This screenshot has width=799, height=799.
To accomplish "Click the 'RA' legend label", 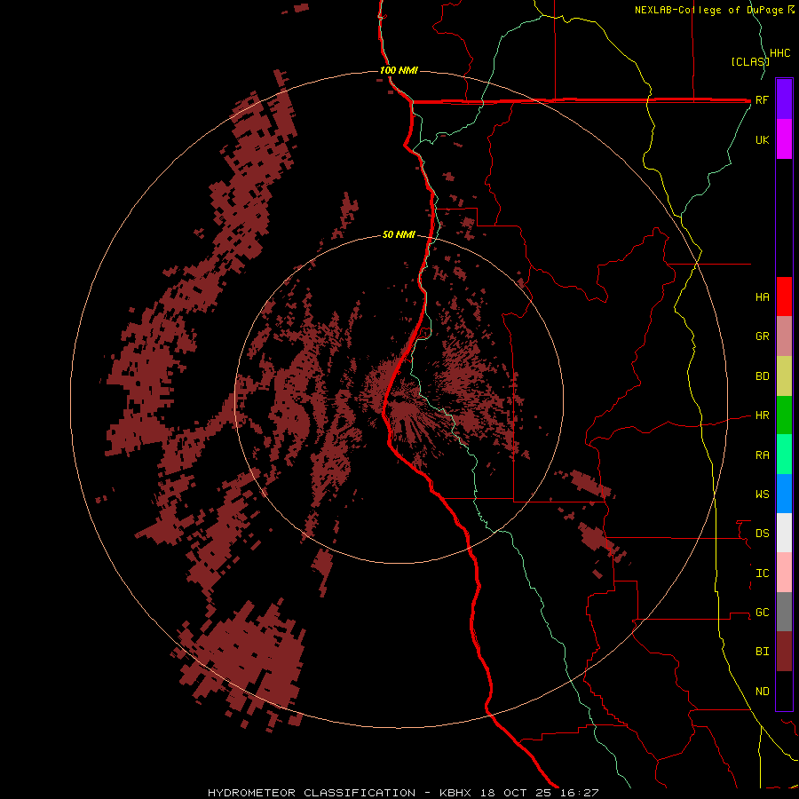I will (x=762, y=455).
